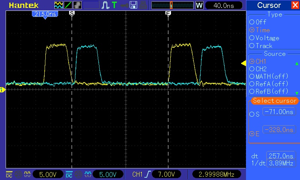Click the E cursor value -328.0ns
The height and width of the screenshot is (180, 300).
(279, 130)
